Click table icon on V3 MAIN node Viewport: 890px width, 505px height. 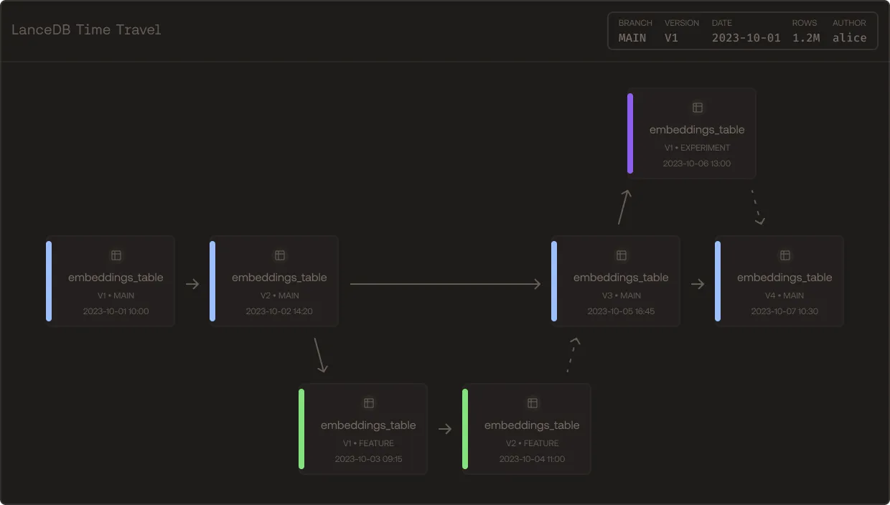(622, 255)
